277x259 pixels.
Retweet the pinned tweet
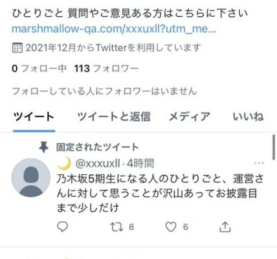(x=116, y=227)
